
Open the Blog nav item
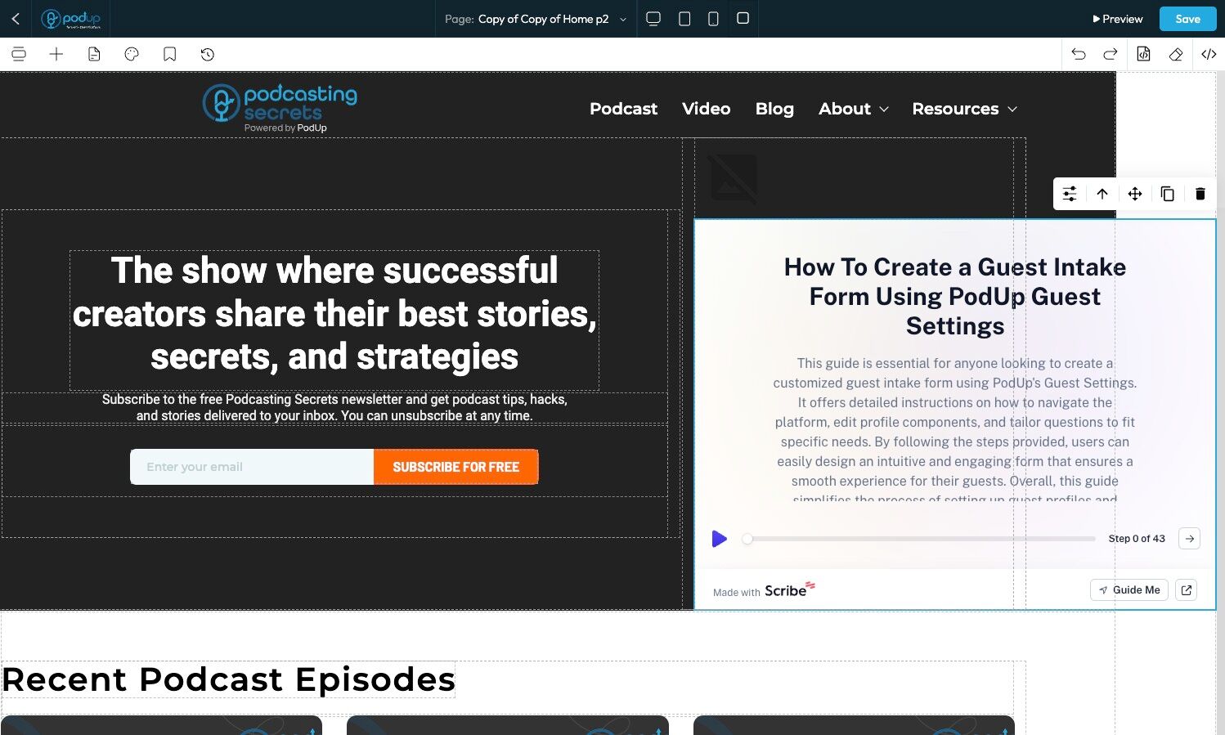[774, 109]
